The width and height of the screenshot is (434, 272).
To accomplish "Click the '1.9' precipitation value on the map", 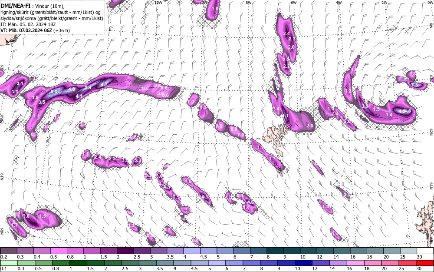I will 35,97.
